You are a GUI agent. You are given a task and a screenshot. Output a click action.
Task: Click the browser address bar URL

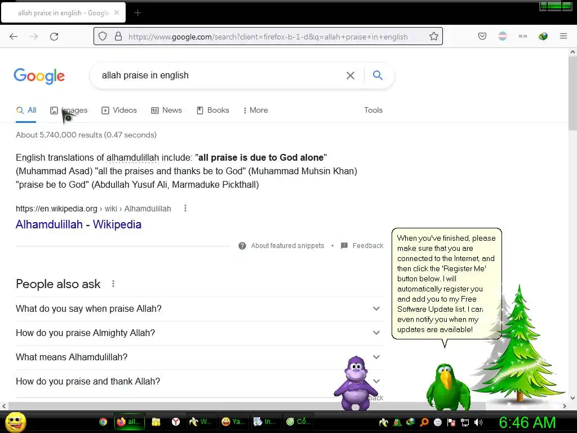pos(268,37)
